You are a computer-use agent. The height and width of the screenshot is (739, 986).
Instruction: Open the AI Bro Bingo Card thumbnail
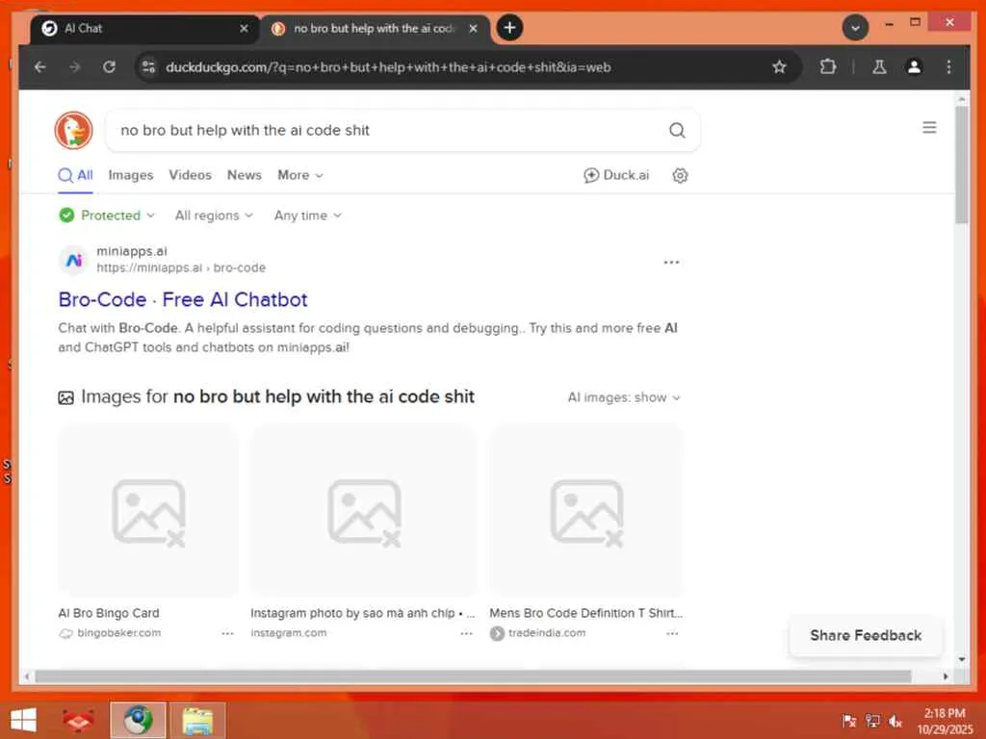click(148, 510)
